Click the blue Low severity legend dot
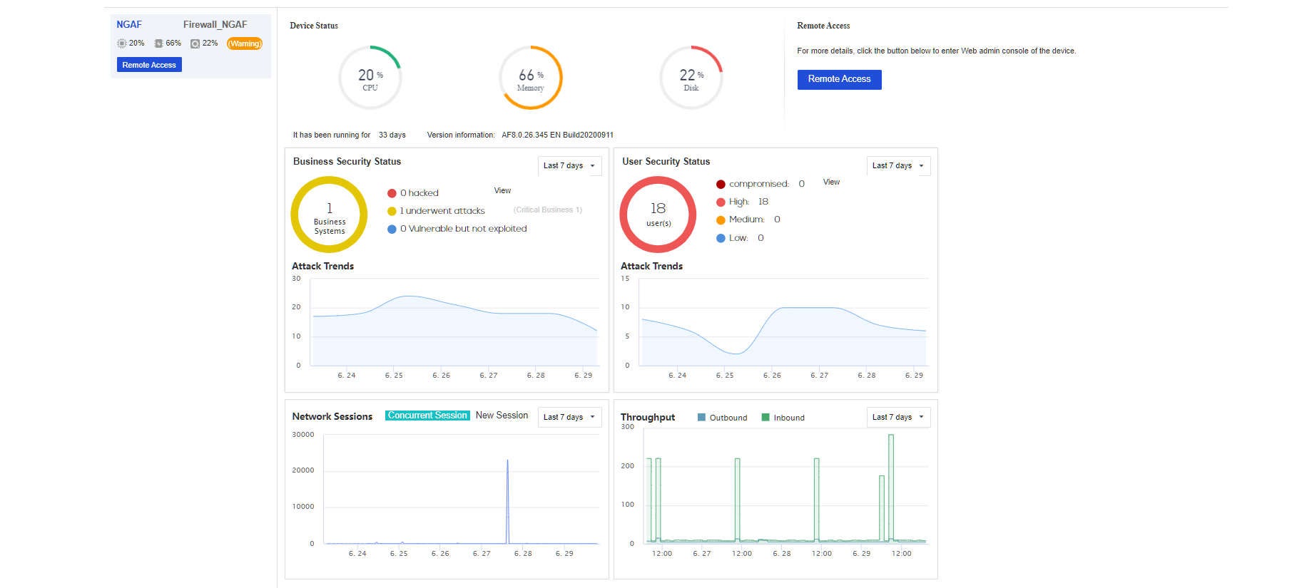Viewport: 1307px width, 588px height. [x=721, y=238]
